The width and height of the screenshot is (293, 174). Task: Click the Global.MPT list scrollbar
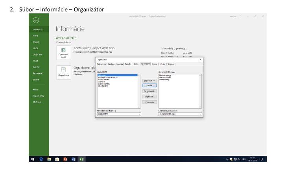click(139, 91)
